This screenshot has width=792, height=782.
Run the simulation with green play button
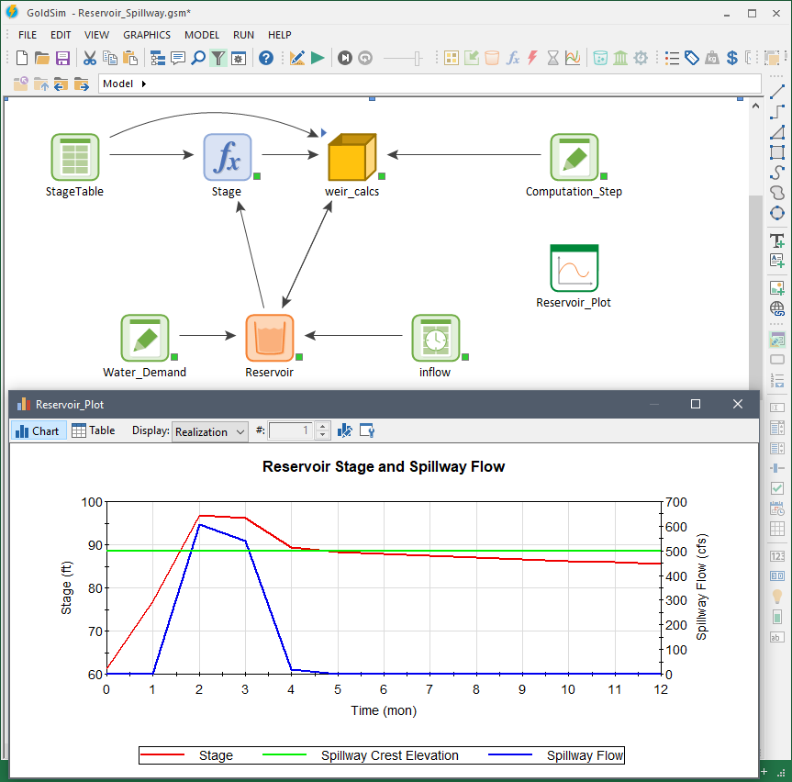(x=318, y=58)
